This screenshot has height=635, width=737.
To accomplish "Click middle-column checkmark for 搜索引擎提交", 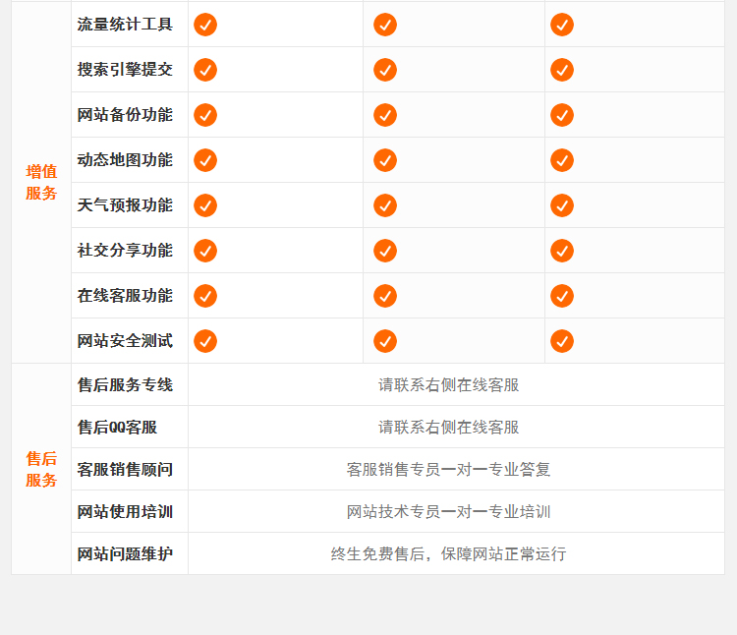I will [385, 70].
